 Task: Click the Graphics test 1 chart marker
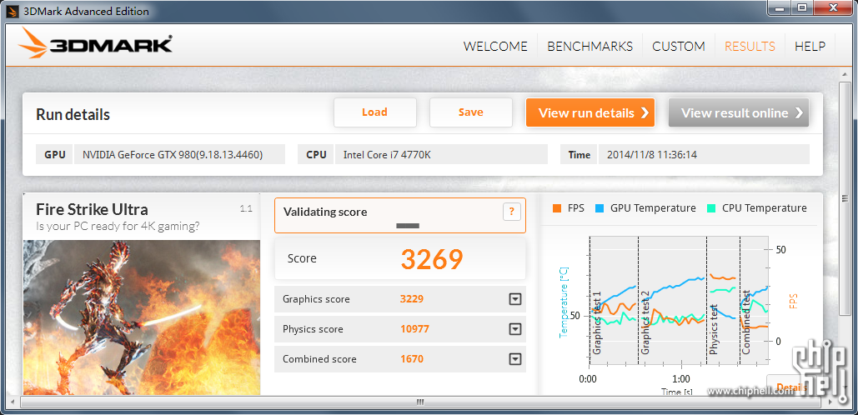[x=597, y=322]
